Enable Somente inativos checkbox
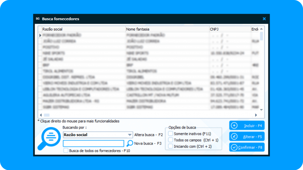The height and width of the screenshot is (170, 303). pos(171,134)
